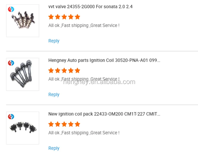The height and width of the screenshot is (164, 198).
Task: Select review text under vvt valve rating
Action: (84, 26)
